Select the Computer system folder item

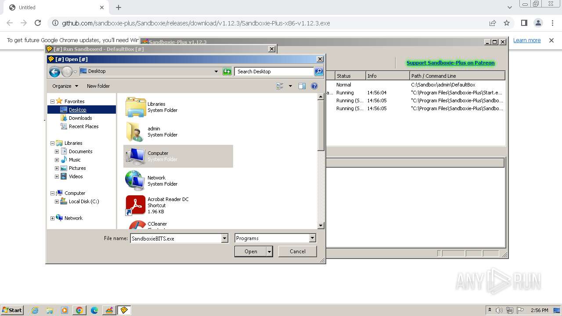[x=178, y=156]
